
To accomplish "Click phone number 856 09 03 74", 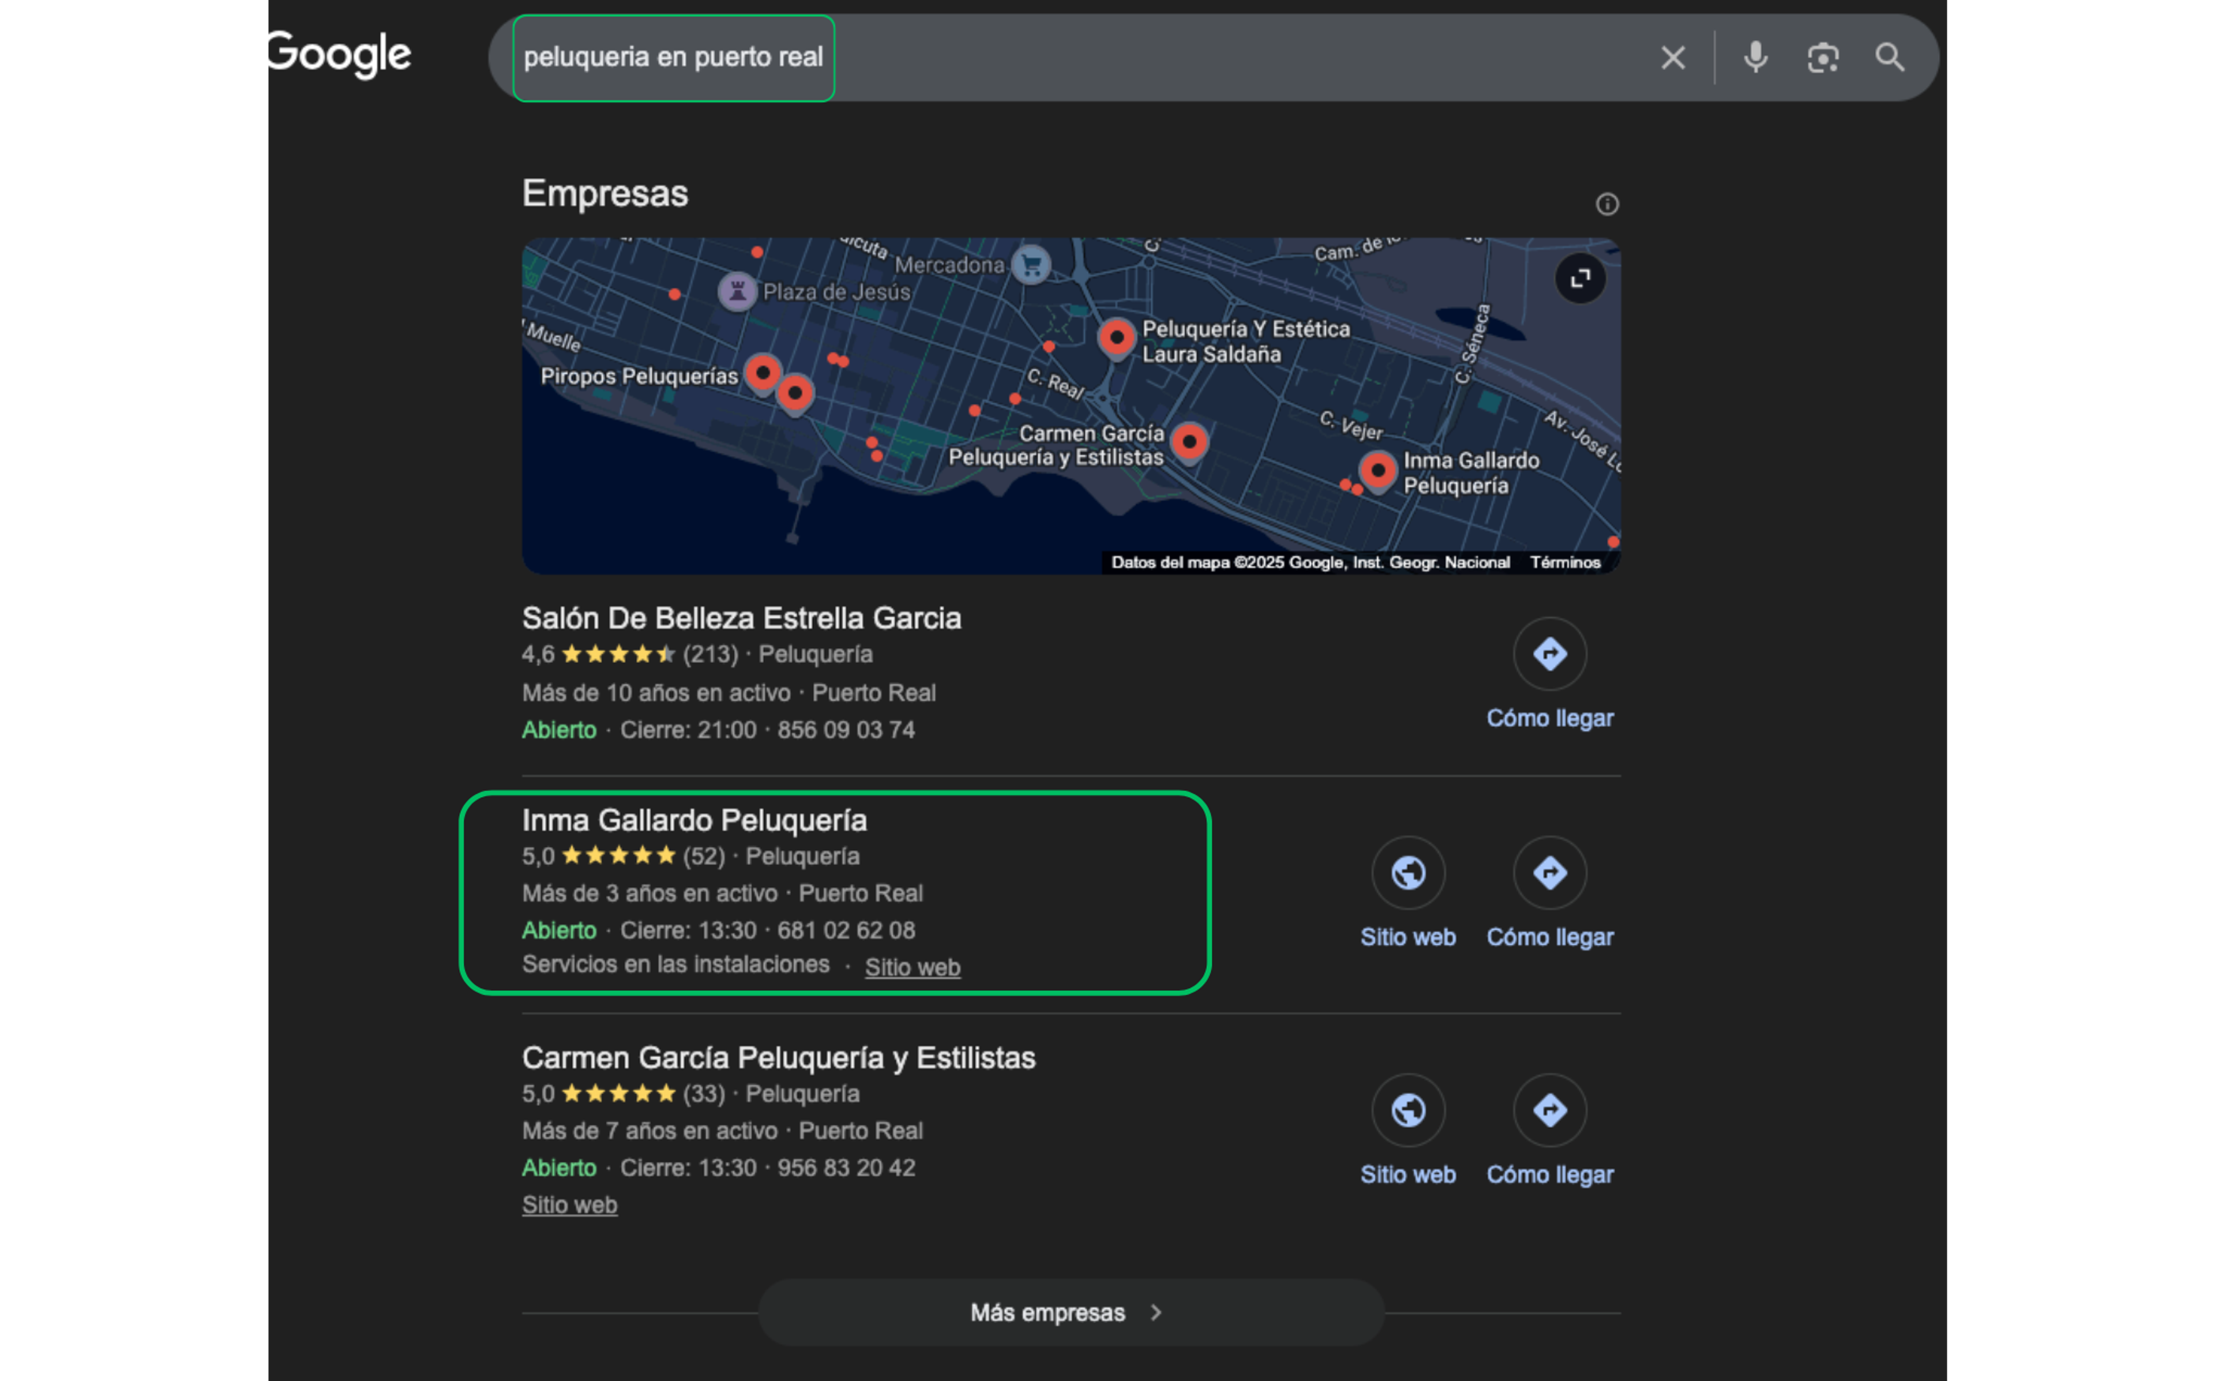I will pyautogui.click(x=846, y=730).
